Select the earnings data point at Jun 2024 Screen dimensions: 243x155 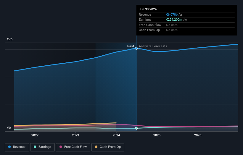(x=136, y=128)
